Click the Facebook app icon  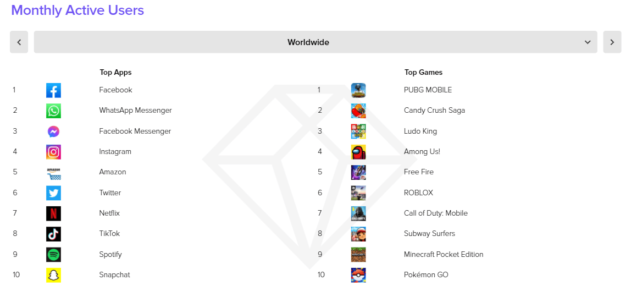point(53,90)
